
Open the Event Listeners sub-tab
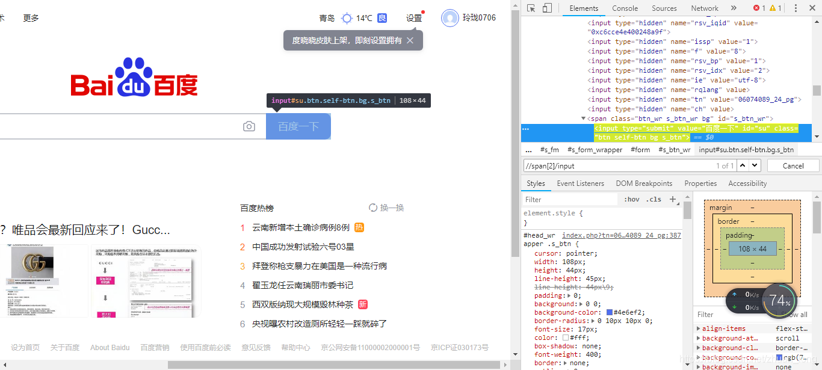click(581, 183)
